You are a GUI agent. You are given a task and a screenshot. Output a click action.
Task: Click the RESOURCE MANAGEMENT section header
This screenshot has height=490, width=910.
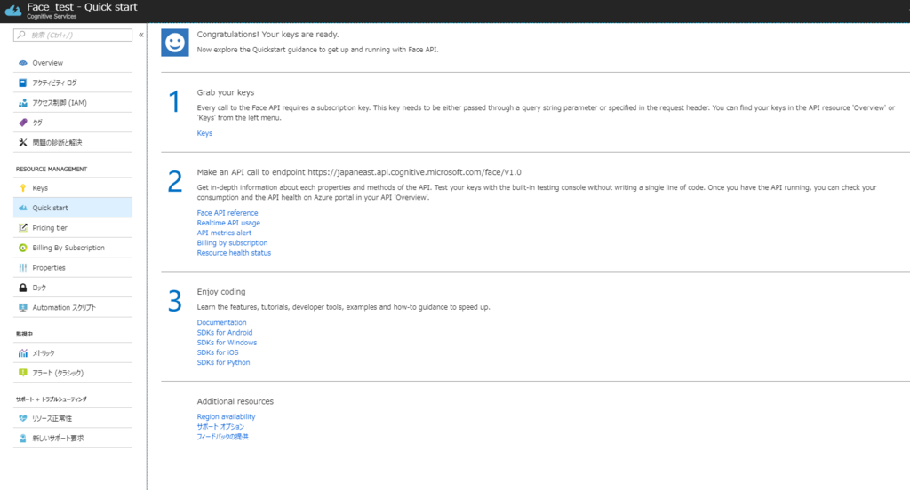(52, 169)
